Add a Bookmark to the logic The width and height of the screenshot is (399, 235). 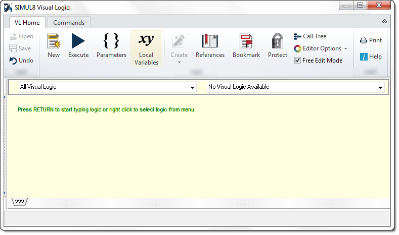pos(246,46)
